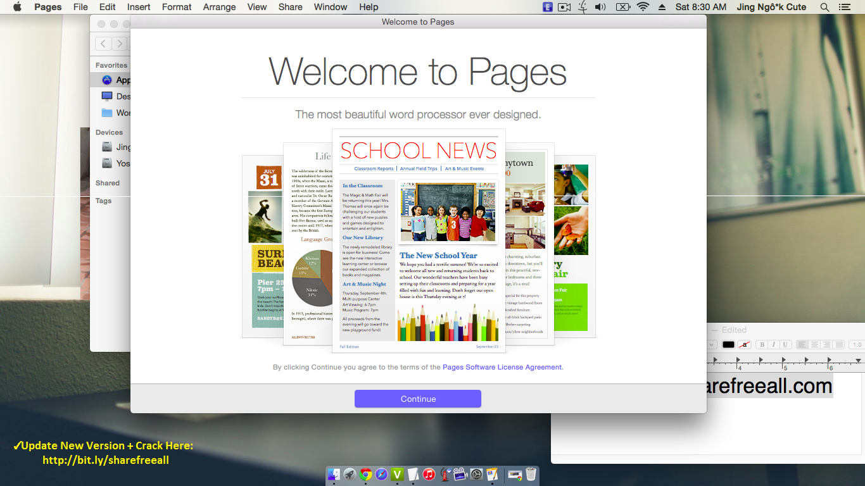Image resolution: width=865 pixels, height=486 pixels.
Task: Click the purple E menu bar icon
Action: point(548,7)
